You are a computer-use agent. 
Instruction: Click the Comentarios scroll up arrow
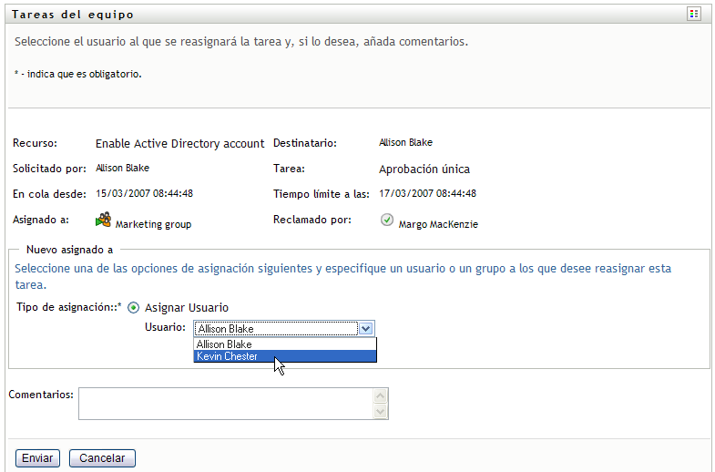(381, 395)
